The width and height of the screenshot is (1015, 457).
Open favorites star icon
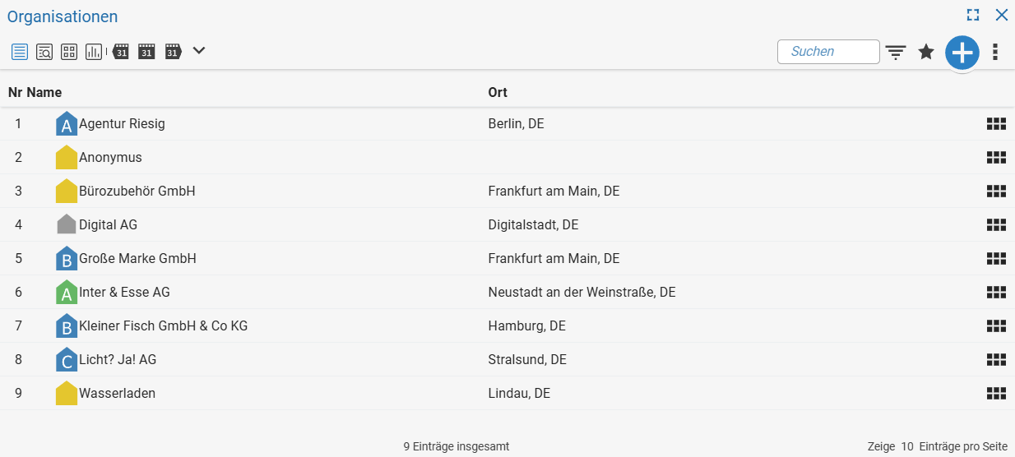click(x=926, y=52)
